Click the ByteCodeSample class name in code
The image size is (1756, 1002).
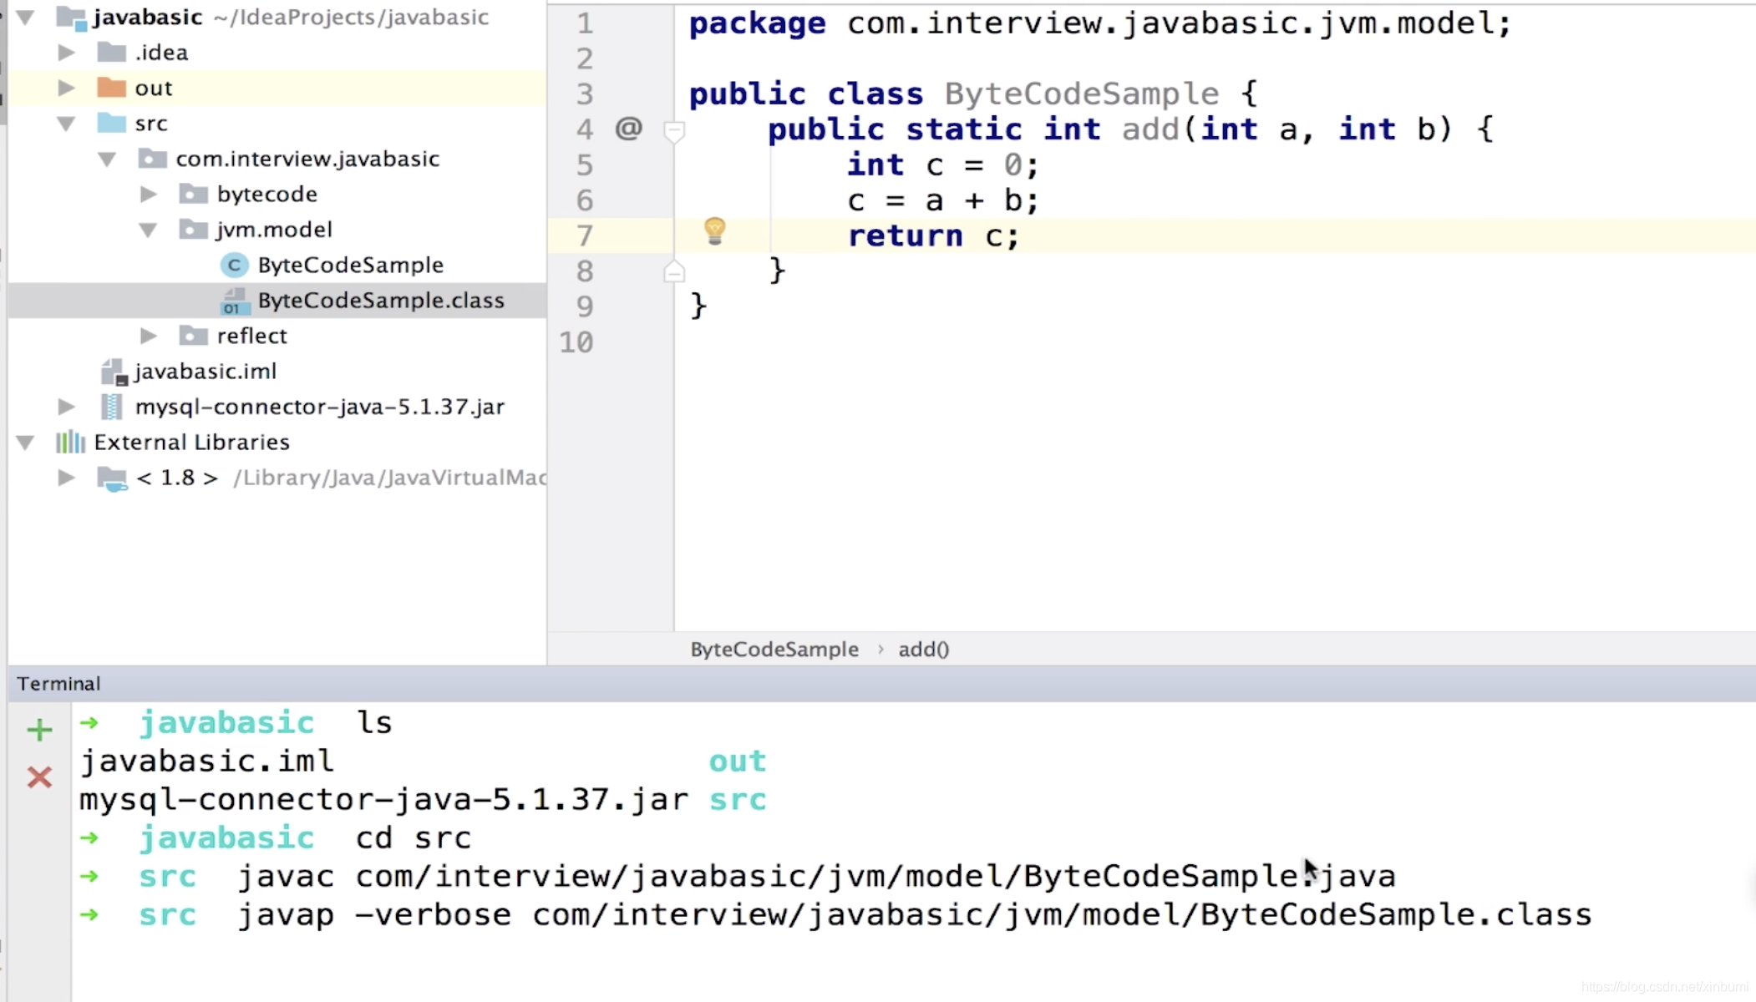click(1082, 94)
